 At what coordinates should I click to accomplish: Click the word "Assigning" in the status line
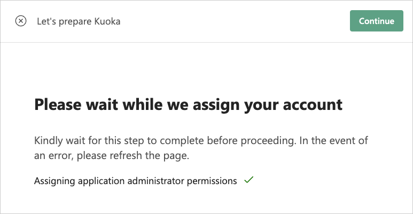tap(53, 181)
